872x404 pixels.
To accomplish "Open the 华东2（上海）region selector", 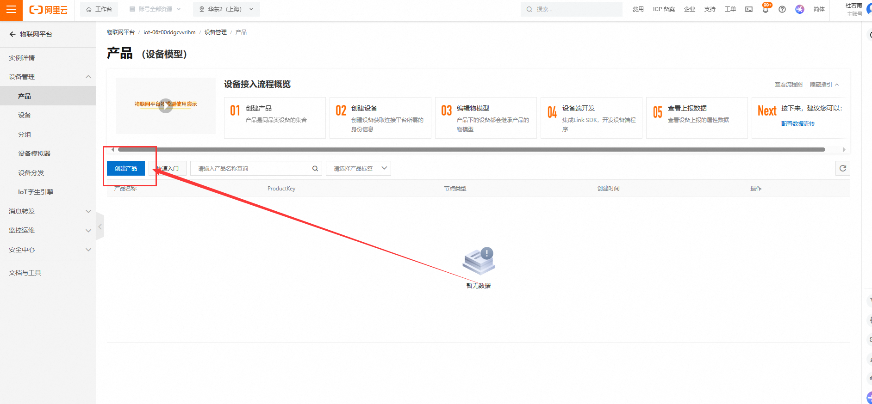I will (226, 9).
